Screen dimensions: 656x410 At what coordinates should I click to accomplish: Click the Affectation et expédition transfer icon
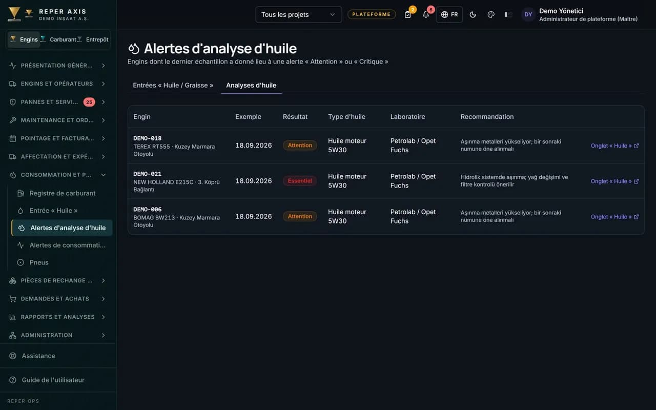(13, 156)
